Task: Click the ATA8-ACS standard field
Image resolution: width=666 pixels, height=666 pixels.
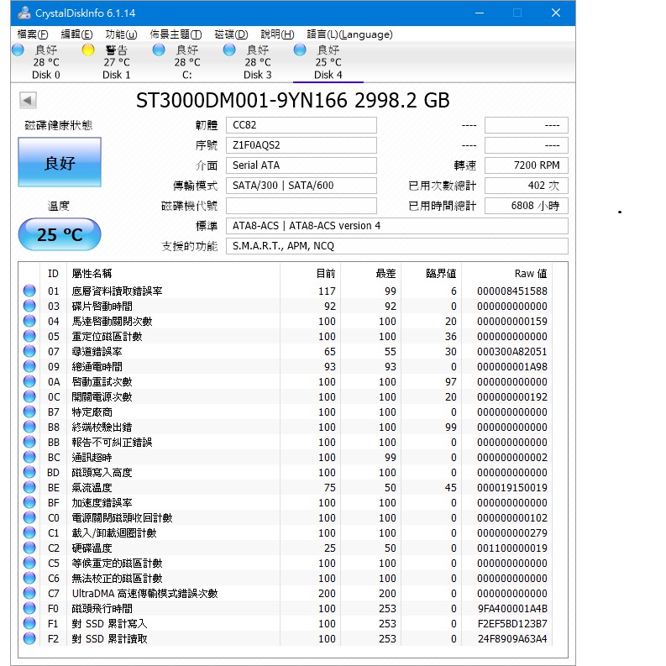Action: click(x=396, y=226)
